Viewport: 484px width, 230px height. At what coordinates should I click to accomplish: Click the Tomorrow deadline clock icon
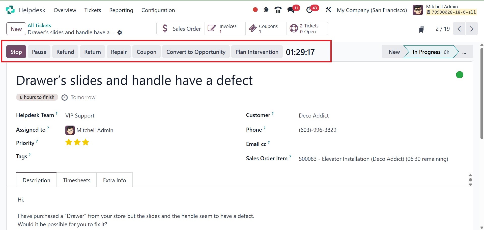click(x=65, y=97)
